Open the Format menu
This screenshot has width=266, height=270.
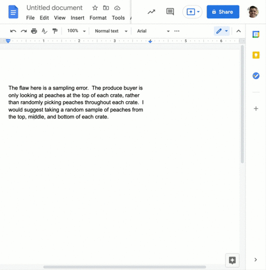(x=98, y=18)
